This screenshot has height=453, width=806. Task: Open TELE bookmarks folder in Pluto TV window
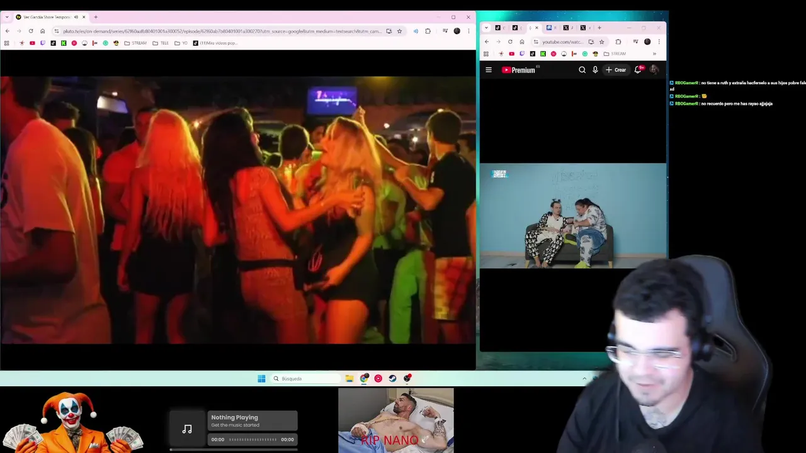(161, 43)
